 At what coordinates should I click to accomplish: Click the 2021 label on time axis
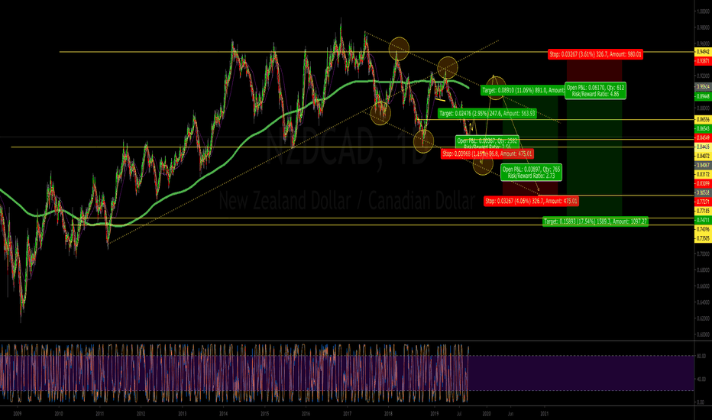click(x=545, y=414)
